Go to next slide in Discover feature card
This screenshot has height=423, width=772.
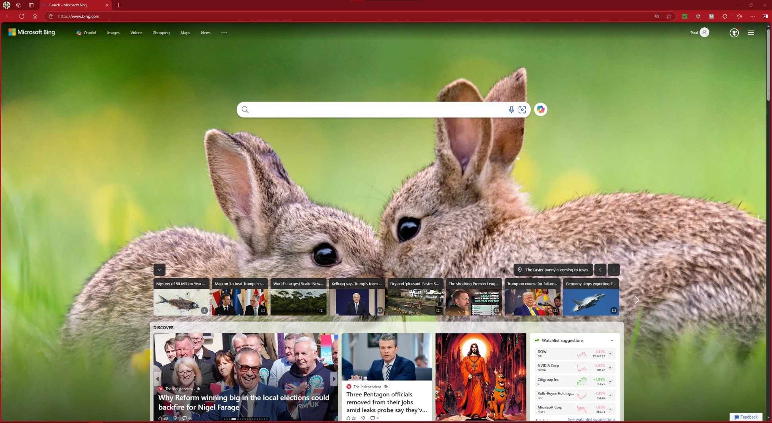(334, 379)
